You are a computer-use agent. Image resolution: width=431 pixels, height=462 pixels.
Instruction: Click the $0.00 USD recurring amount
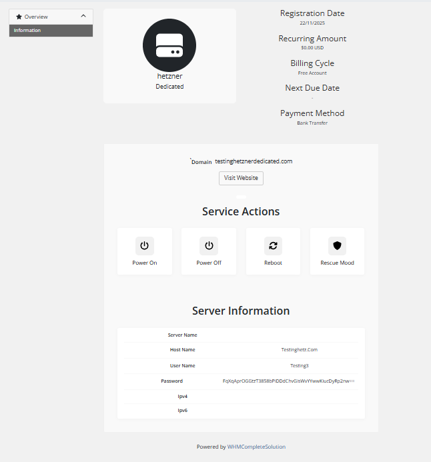click(x=312, y=48)
